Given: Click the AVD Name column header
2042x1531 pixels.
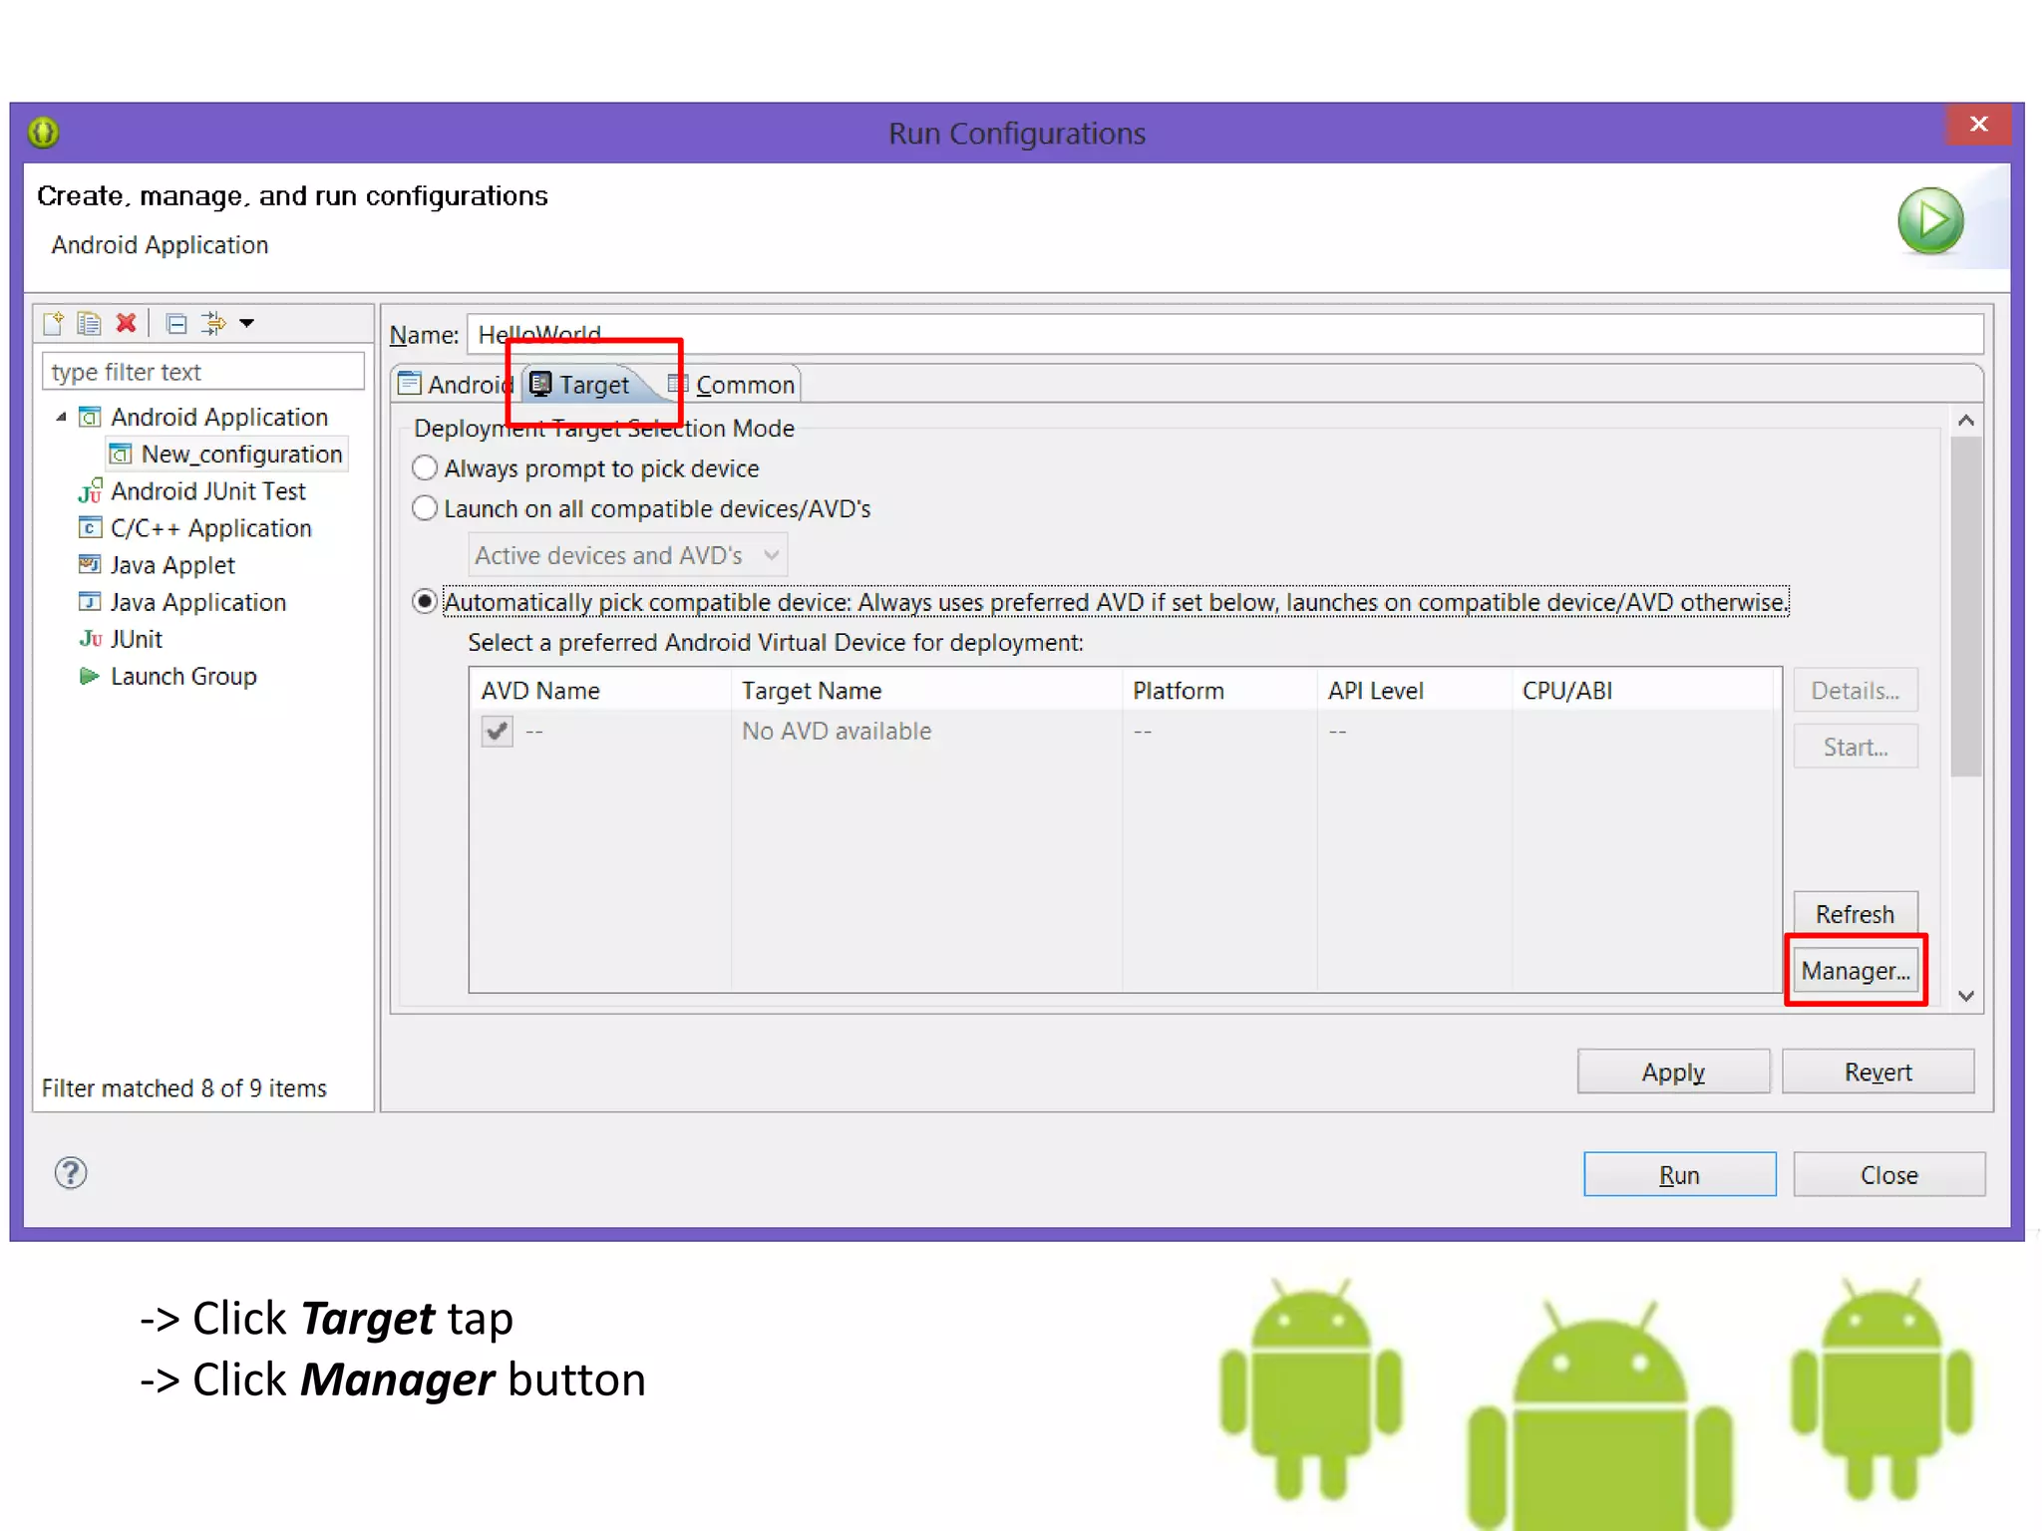Looking at the screenshot, I should [600, 691].
